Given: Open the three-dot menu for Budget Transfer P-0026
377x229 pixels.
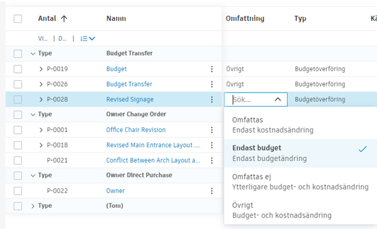Looking at the screenshot, I should pos(212,84).
